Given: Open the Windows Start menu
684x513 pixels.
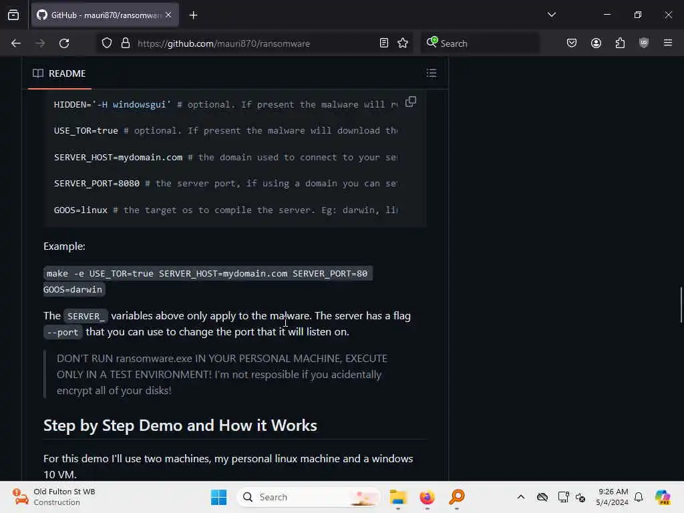Looking at the screenshot, I should click(218, 497).
